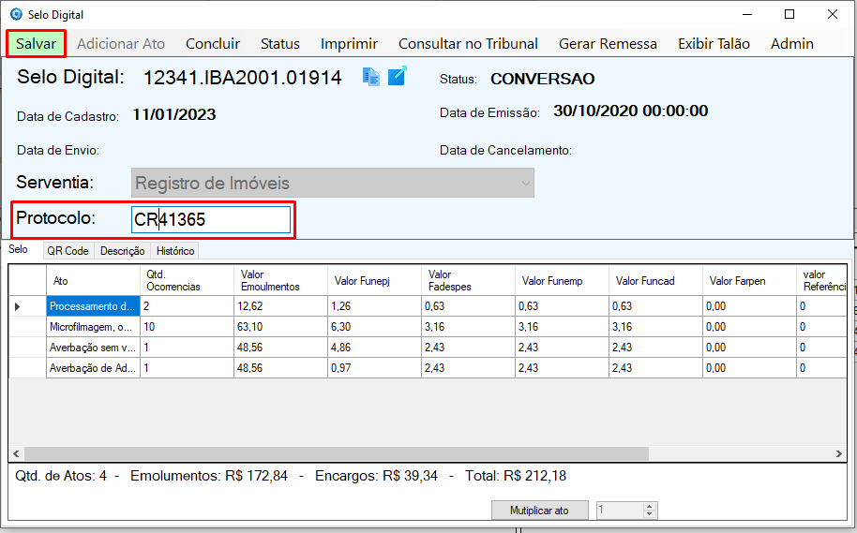Switch to the Selo tab

18,249
